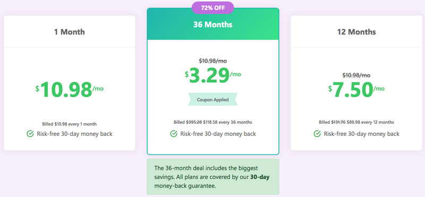This screenshot has width=425, height=197.
Task: Click the checkmark icon in 12 Months plan
Action: (x=317, y=134)
